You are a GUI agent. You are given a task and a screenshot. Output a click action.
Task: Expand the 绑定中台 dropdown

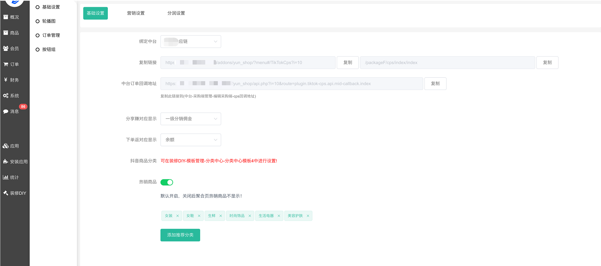190,42
